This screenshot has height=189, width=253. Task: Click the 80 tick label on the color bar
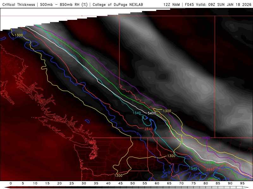(x=206, y=183)
